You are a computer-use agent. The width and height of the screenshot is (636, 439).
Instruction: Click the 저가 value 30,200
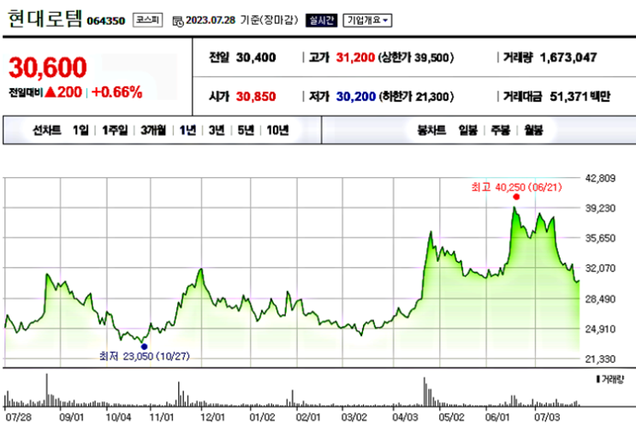[x=356, y=97]
